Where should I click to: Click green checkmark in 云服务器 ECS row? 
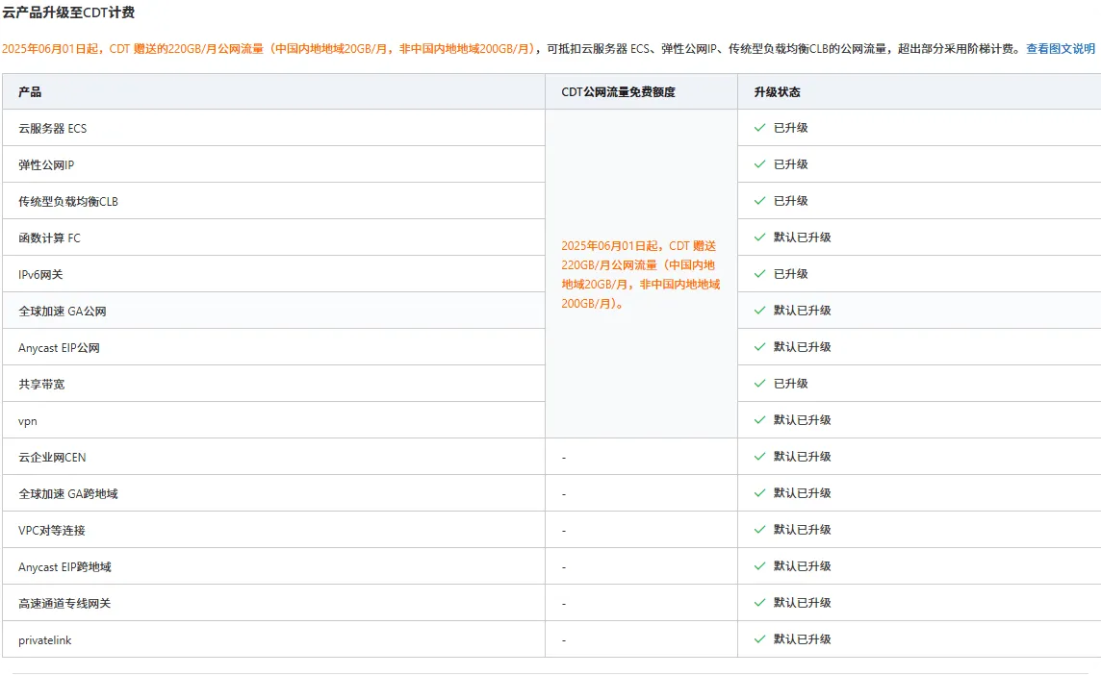pos(759,128)
